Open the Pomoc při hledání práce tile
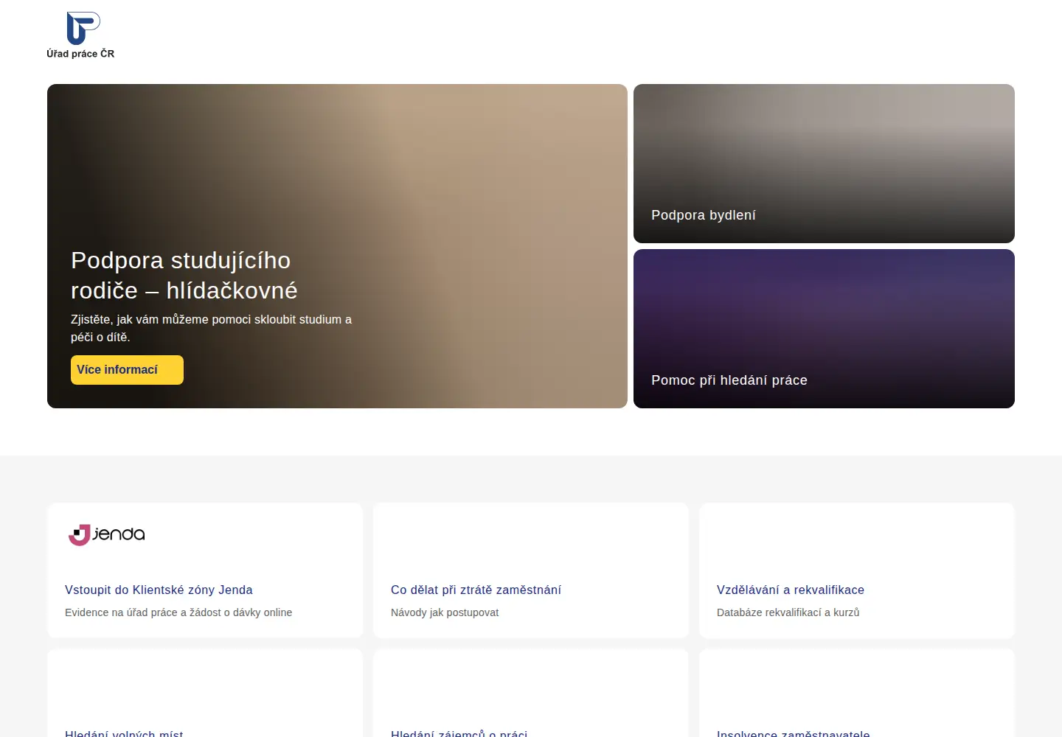Image resolution: width=1062 pixels, height=737 pixels. click(824, 329)
